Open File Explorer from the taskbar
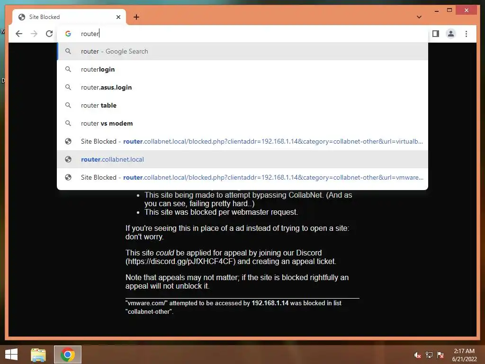 (38, 355)
